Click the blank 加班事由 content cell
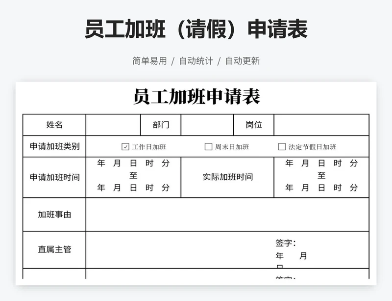 tap(227, 215)
